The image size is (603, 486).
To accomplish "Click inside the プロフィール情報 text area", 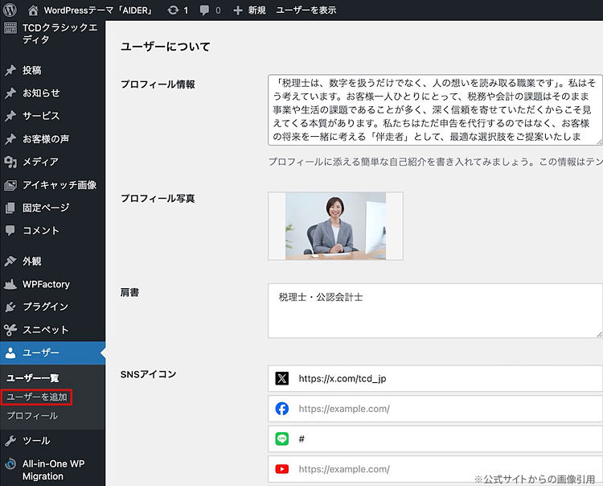I will (x=435, y=110).
